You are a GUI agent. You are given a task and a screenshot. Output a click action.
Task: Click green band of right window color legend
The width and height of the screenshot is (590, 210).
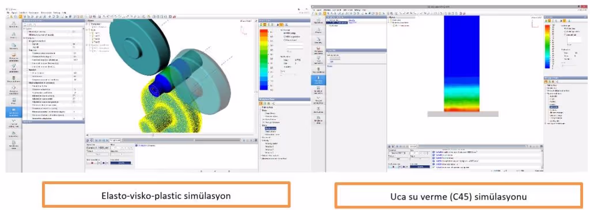[x=548, y=46]
